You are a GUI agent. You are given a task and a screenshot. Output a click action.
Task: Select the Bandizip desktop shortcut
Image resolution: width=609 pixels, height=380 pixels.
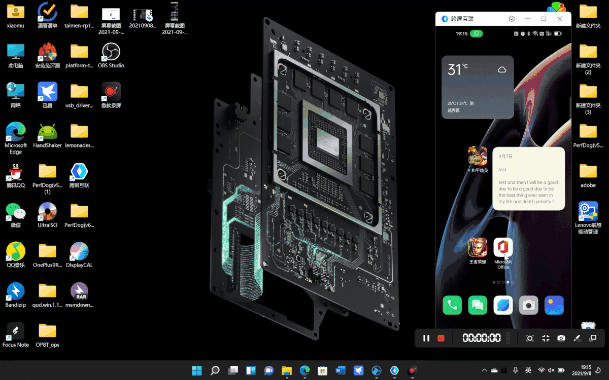pos(16,295)
